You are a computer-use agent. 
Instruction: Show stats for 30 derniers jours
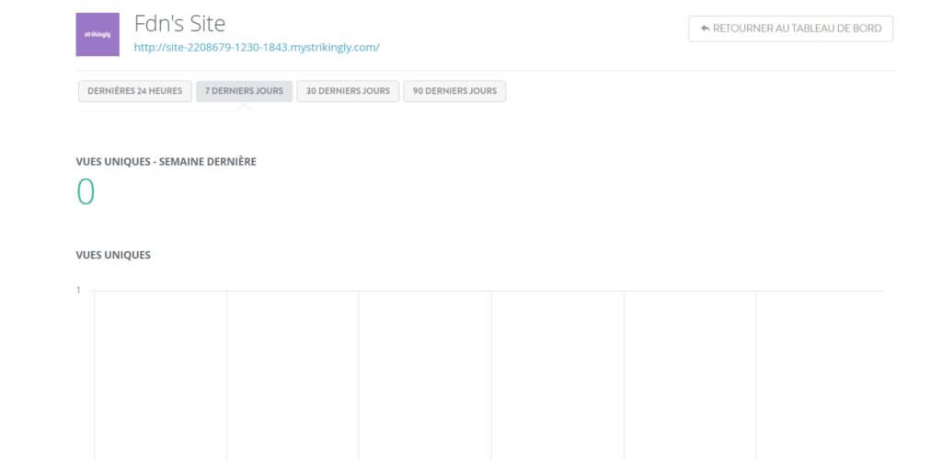[x=348, y=91]
